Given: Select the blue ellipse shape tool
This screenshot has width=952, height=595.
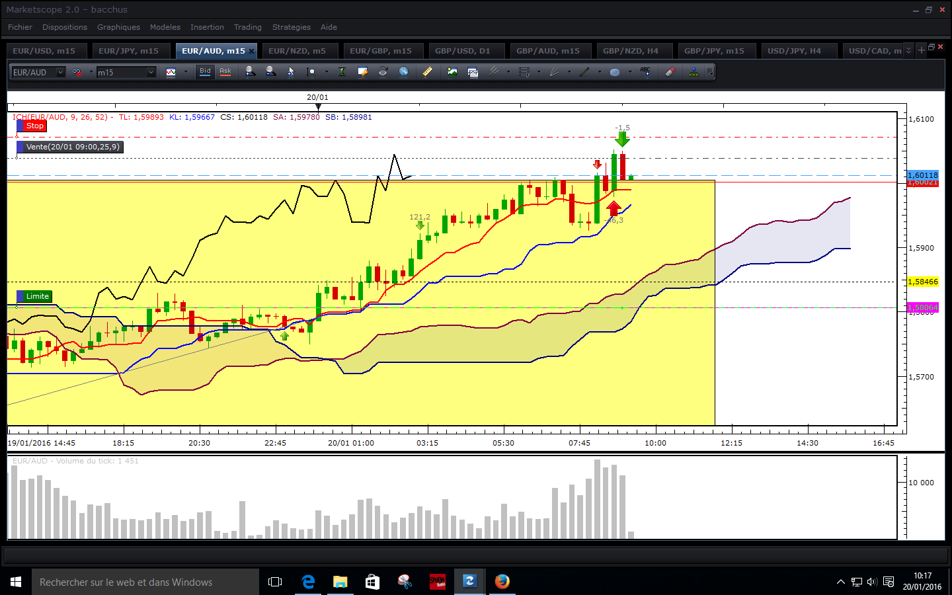Looking at the screenshot, I should (x=615, y=72).
